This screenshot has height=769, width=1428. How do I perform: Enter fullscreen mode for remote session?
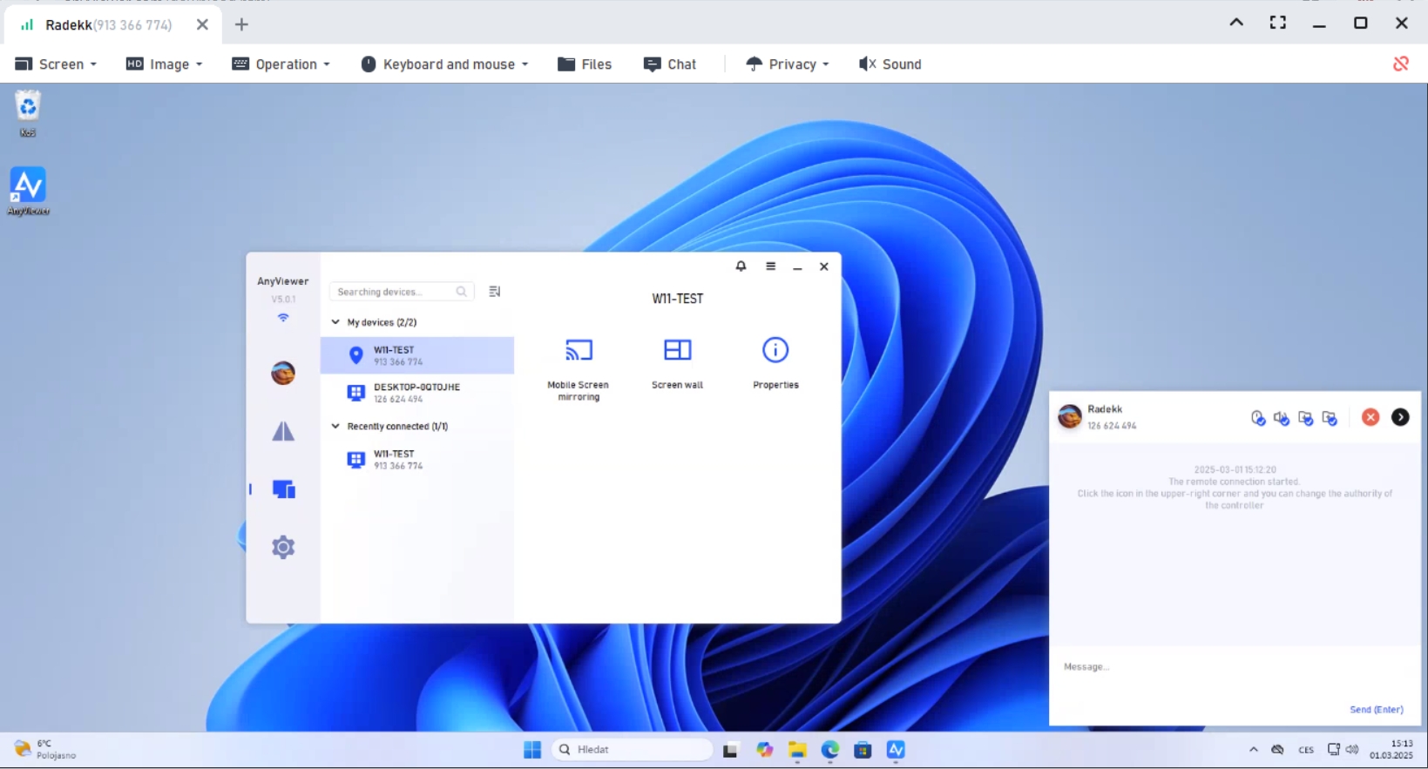pyautogui.click(x=1278, y=23)
